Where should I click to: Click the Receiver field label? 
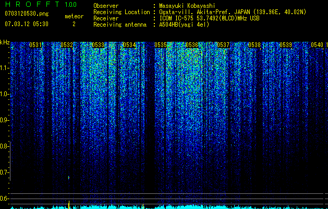click(106, 18)
